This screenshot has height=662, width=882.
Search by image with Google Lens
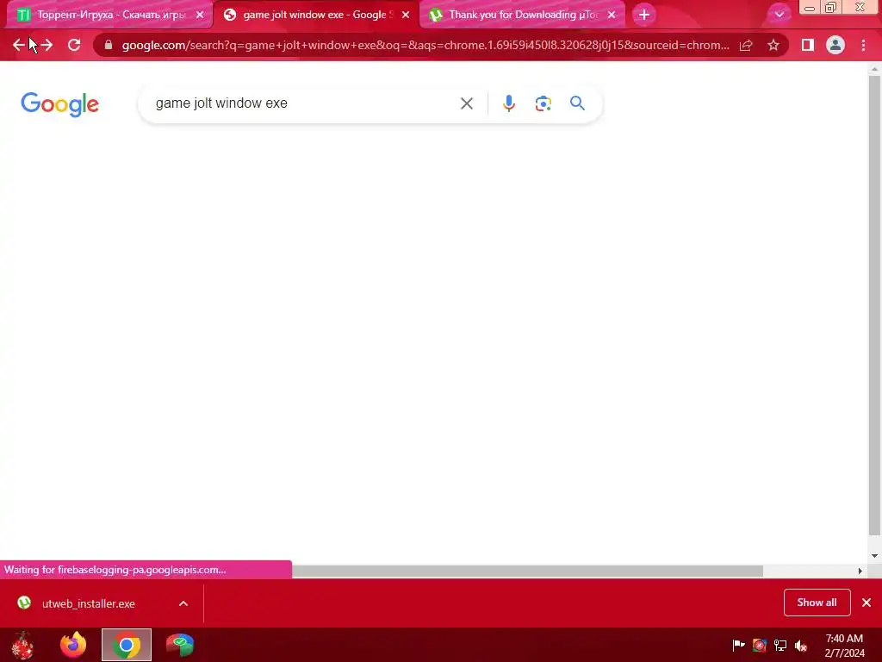pos(543,103)
